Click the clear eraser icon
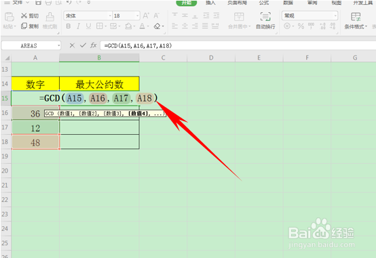 (157, 26)
